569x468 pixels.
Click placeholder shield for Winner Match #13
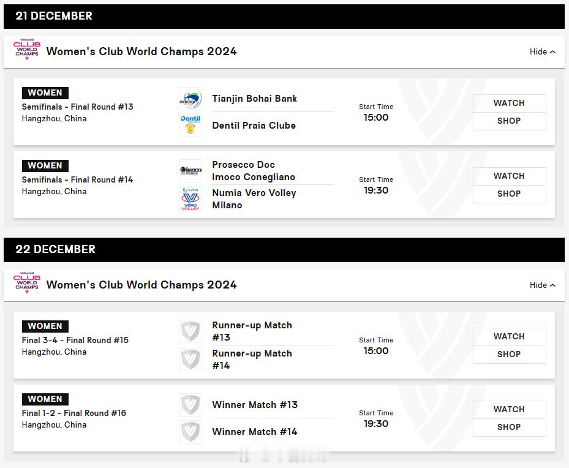tap(190, 405)
